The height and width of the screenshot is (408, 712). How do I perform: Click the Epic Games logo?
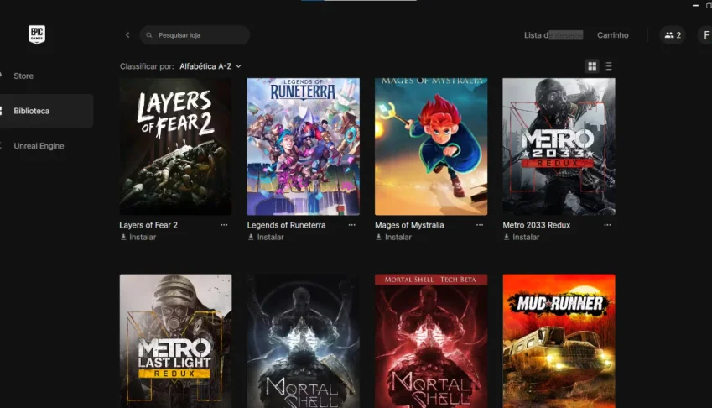pyautogui.click(x=37, y=34)
